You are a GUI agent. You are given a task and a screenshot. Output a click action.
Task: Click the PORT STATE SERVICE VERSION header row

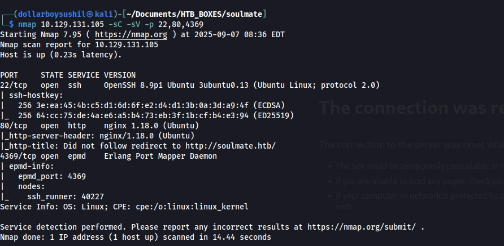coord(68,75)
